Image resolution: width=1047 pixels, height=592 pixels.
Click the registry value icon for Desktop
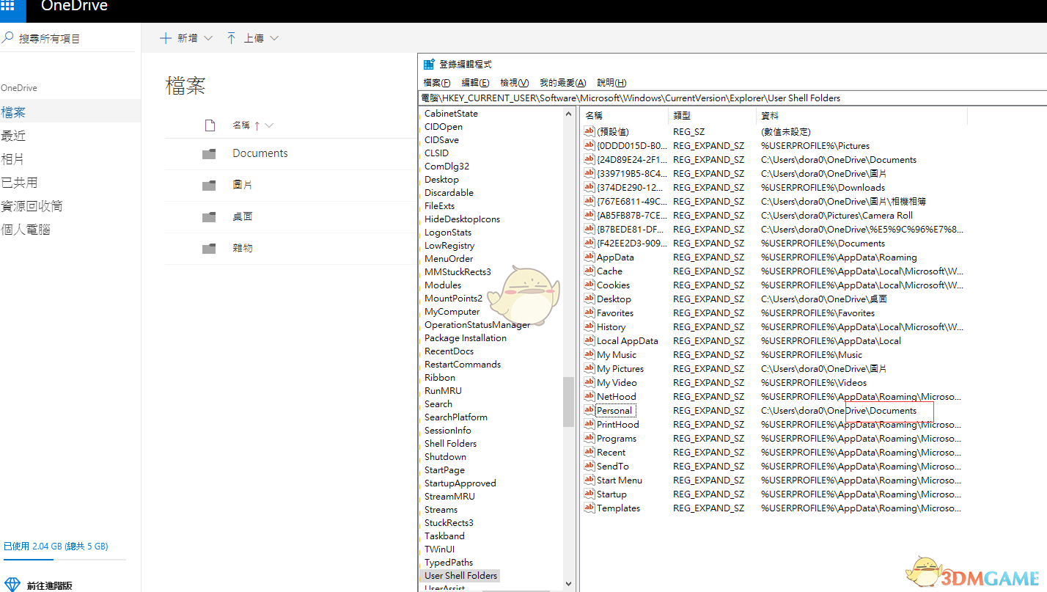(x=589, y=299)
